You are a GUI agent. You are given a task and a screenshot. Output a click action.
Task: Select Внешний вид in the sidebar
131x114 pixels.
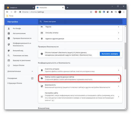[18, 51]
